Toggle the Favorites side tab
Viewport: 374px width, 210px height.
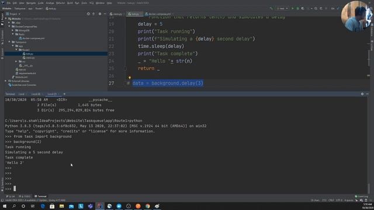[2, 184]
